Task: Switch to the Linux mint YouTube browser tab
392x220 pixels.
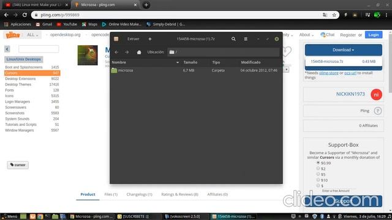Action: (x=36, y=5)
